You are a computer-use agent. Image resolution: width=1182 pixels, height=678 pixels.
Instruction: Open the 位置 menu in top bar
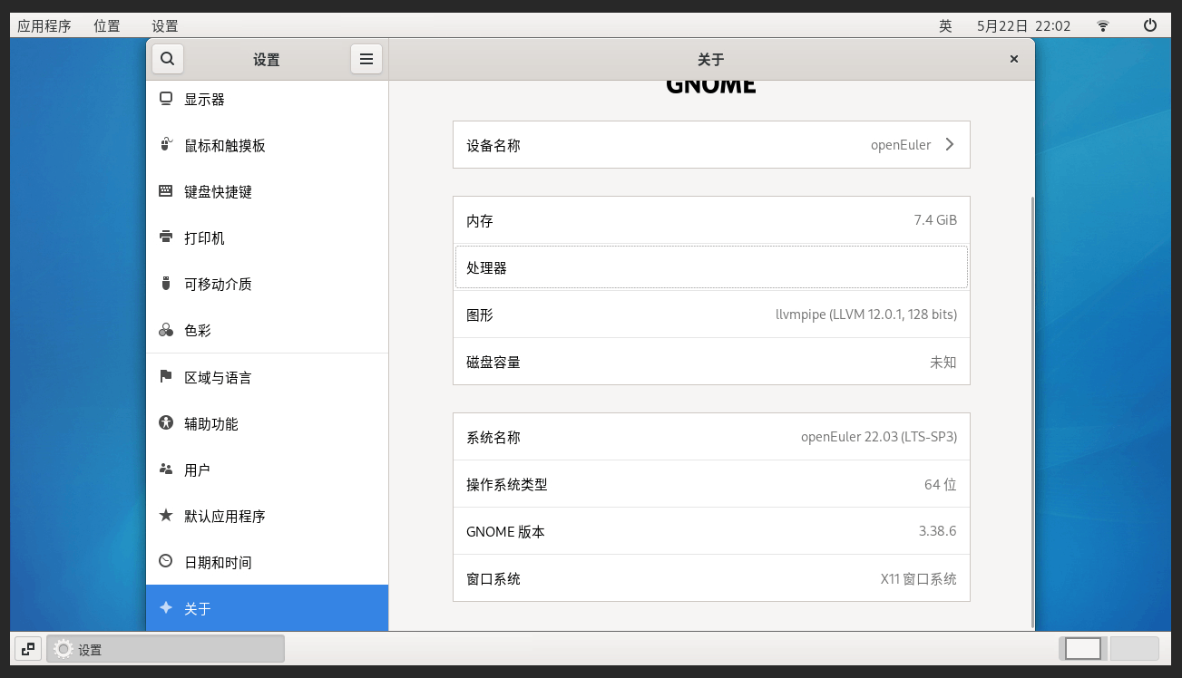click(107, 25)
